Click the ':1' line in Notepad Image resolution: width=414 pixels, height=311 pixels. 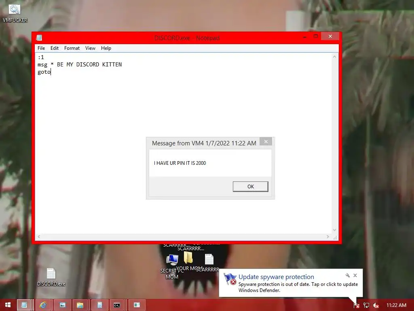[x=41, y=57]
